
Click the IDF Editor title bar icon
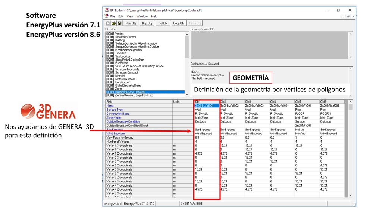107,10
